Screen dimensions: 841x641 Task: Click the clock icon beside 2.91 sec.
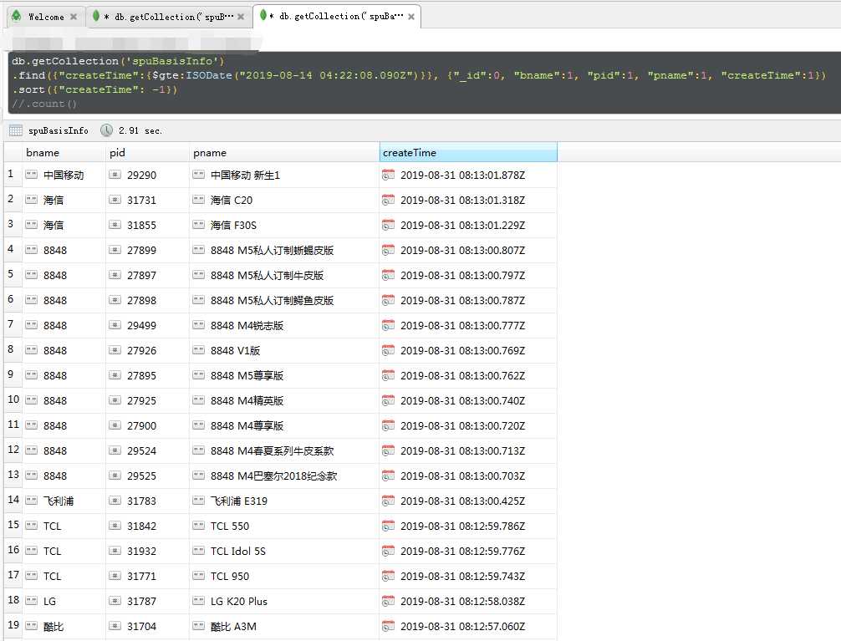pos(107,130)
